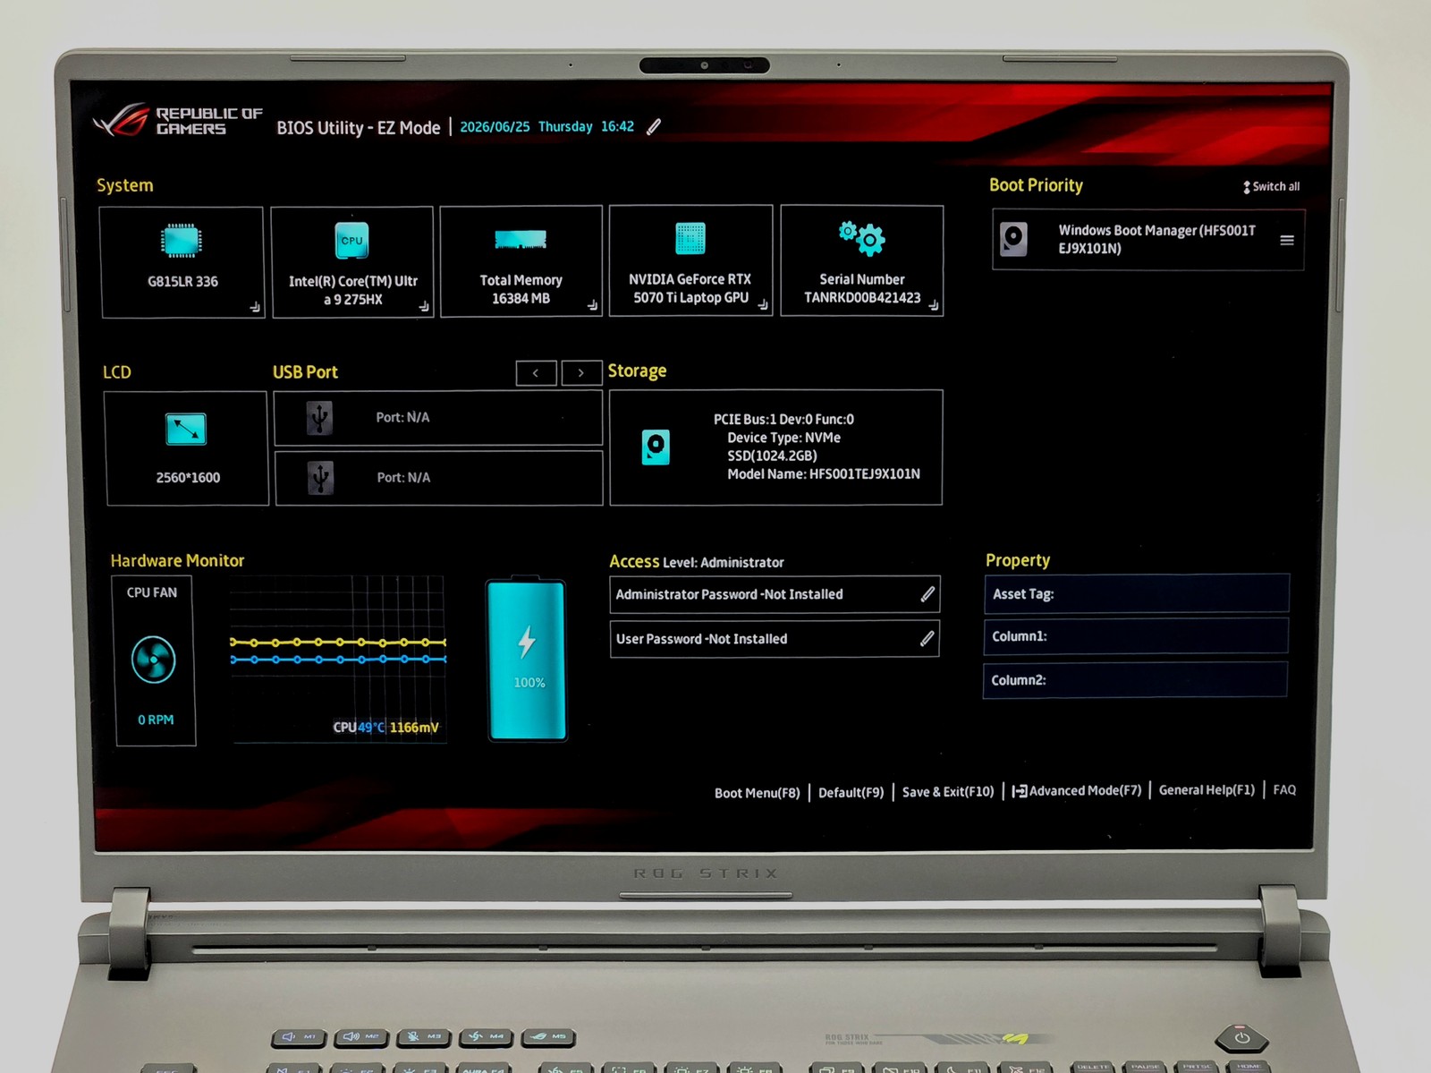The width and height of the screenshot is (1431, 1073).
Task: Click the CPU fan icon
Action: tap(154, 660)
